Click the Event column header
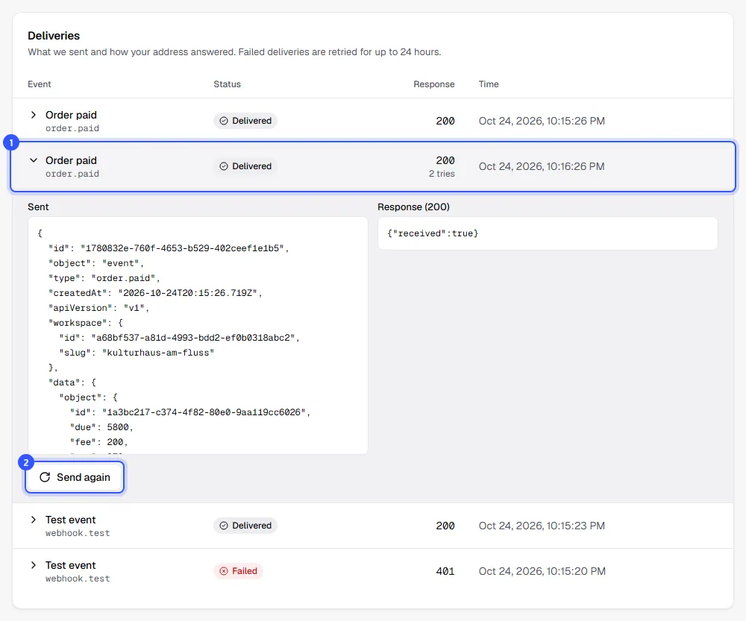 point(39,84)
